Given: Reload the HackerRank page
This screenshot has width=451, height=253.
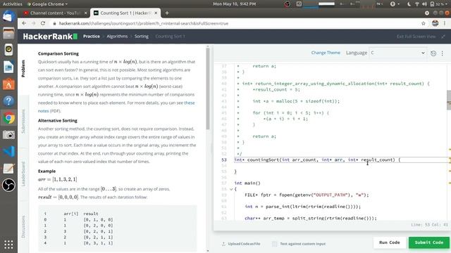Looking at the screenshot, I should [x=43, y=23].
